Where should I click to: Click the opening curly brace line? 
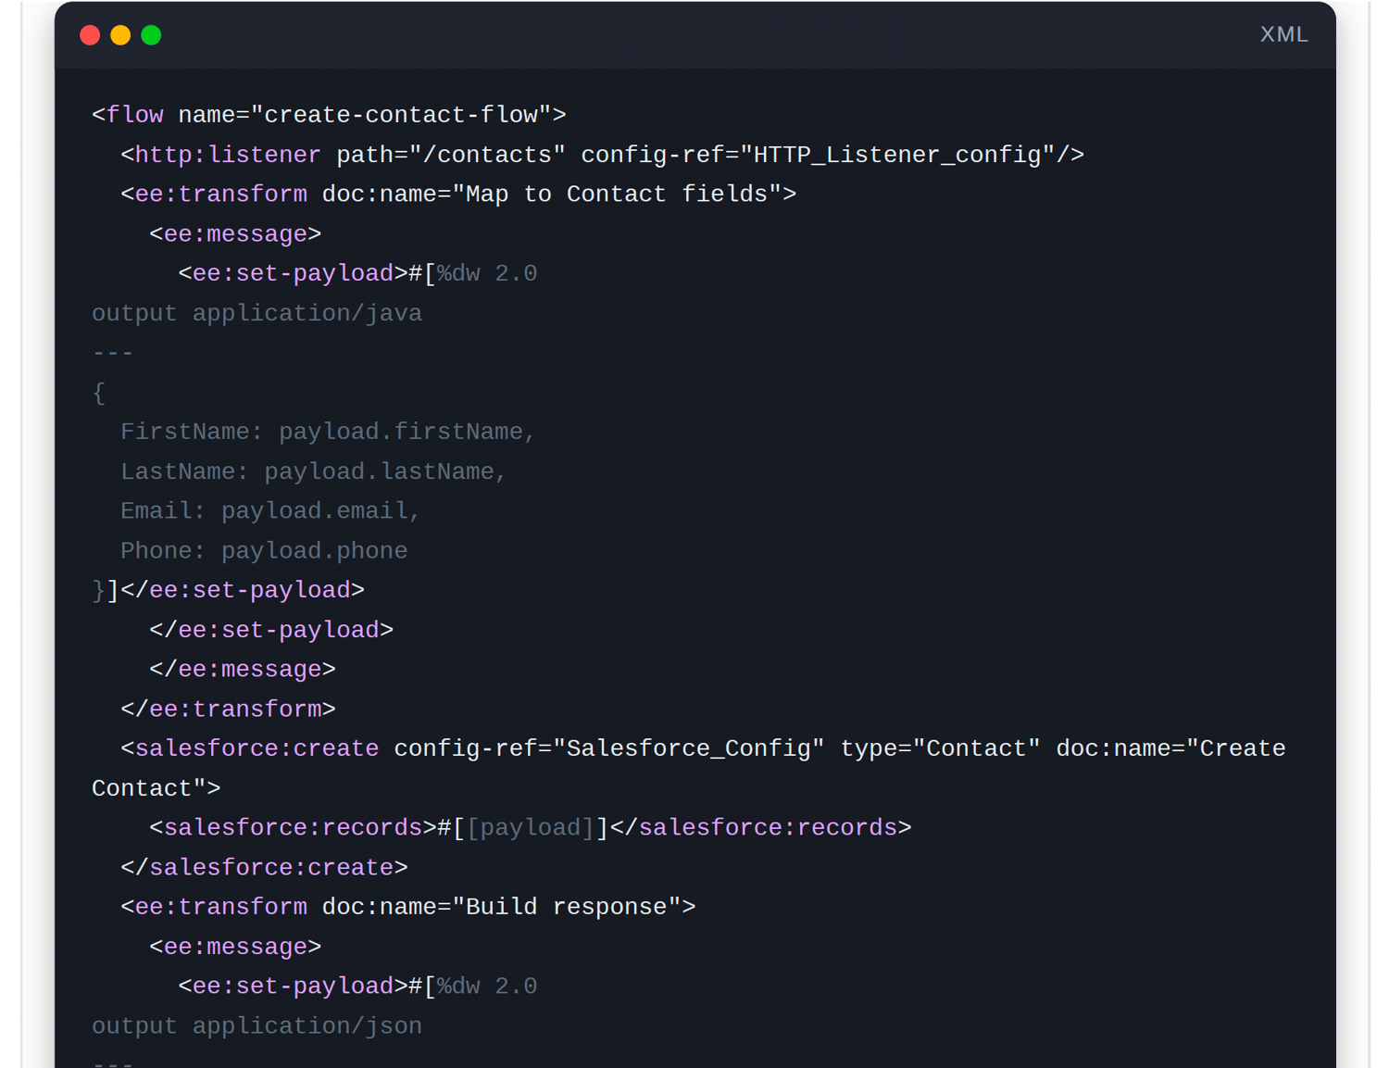[99, 393]
